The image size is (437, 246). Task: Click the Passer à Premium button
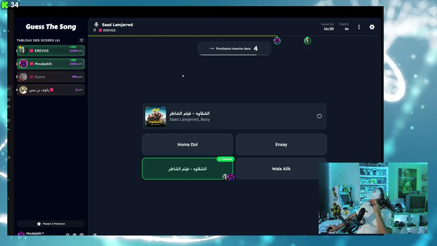(x=51, y=224)
